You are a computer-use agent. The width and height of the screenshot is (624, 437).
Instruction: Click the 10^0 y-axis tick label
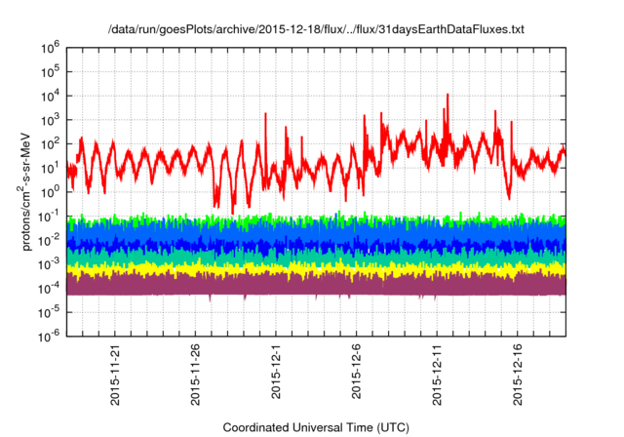click(50, 192)
